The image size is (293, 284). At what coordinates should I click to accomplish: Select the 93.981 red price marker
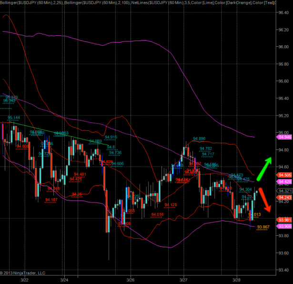[x=284, y=220]
